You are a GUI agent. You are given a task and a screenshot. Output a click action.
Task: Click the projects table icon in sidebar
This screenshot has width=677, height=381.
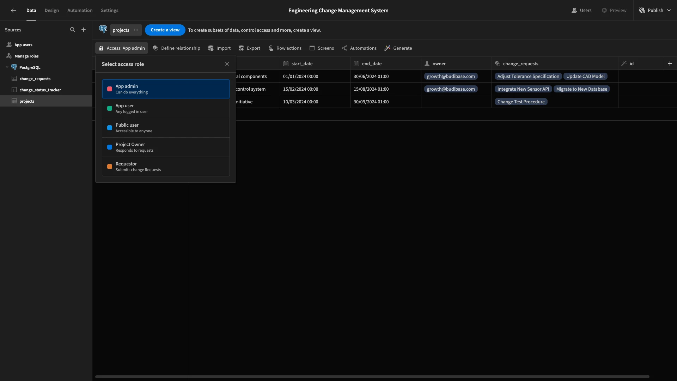pos(14,101)
